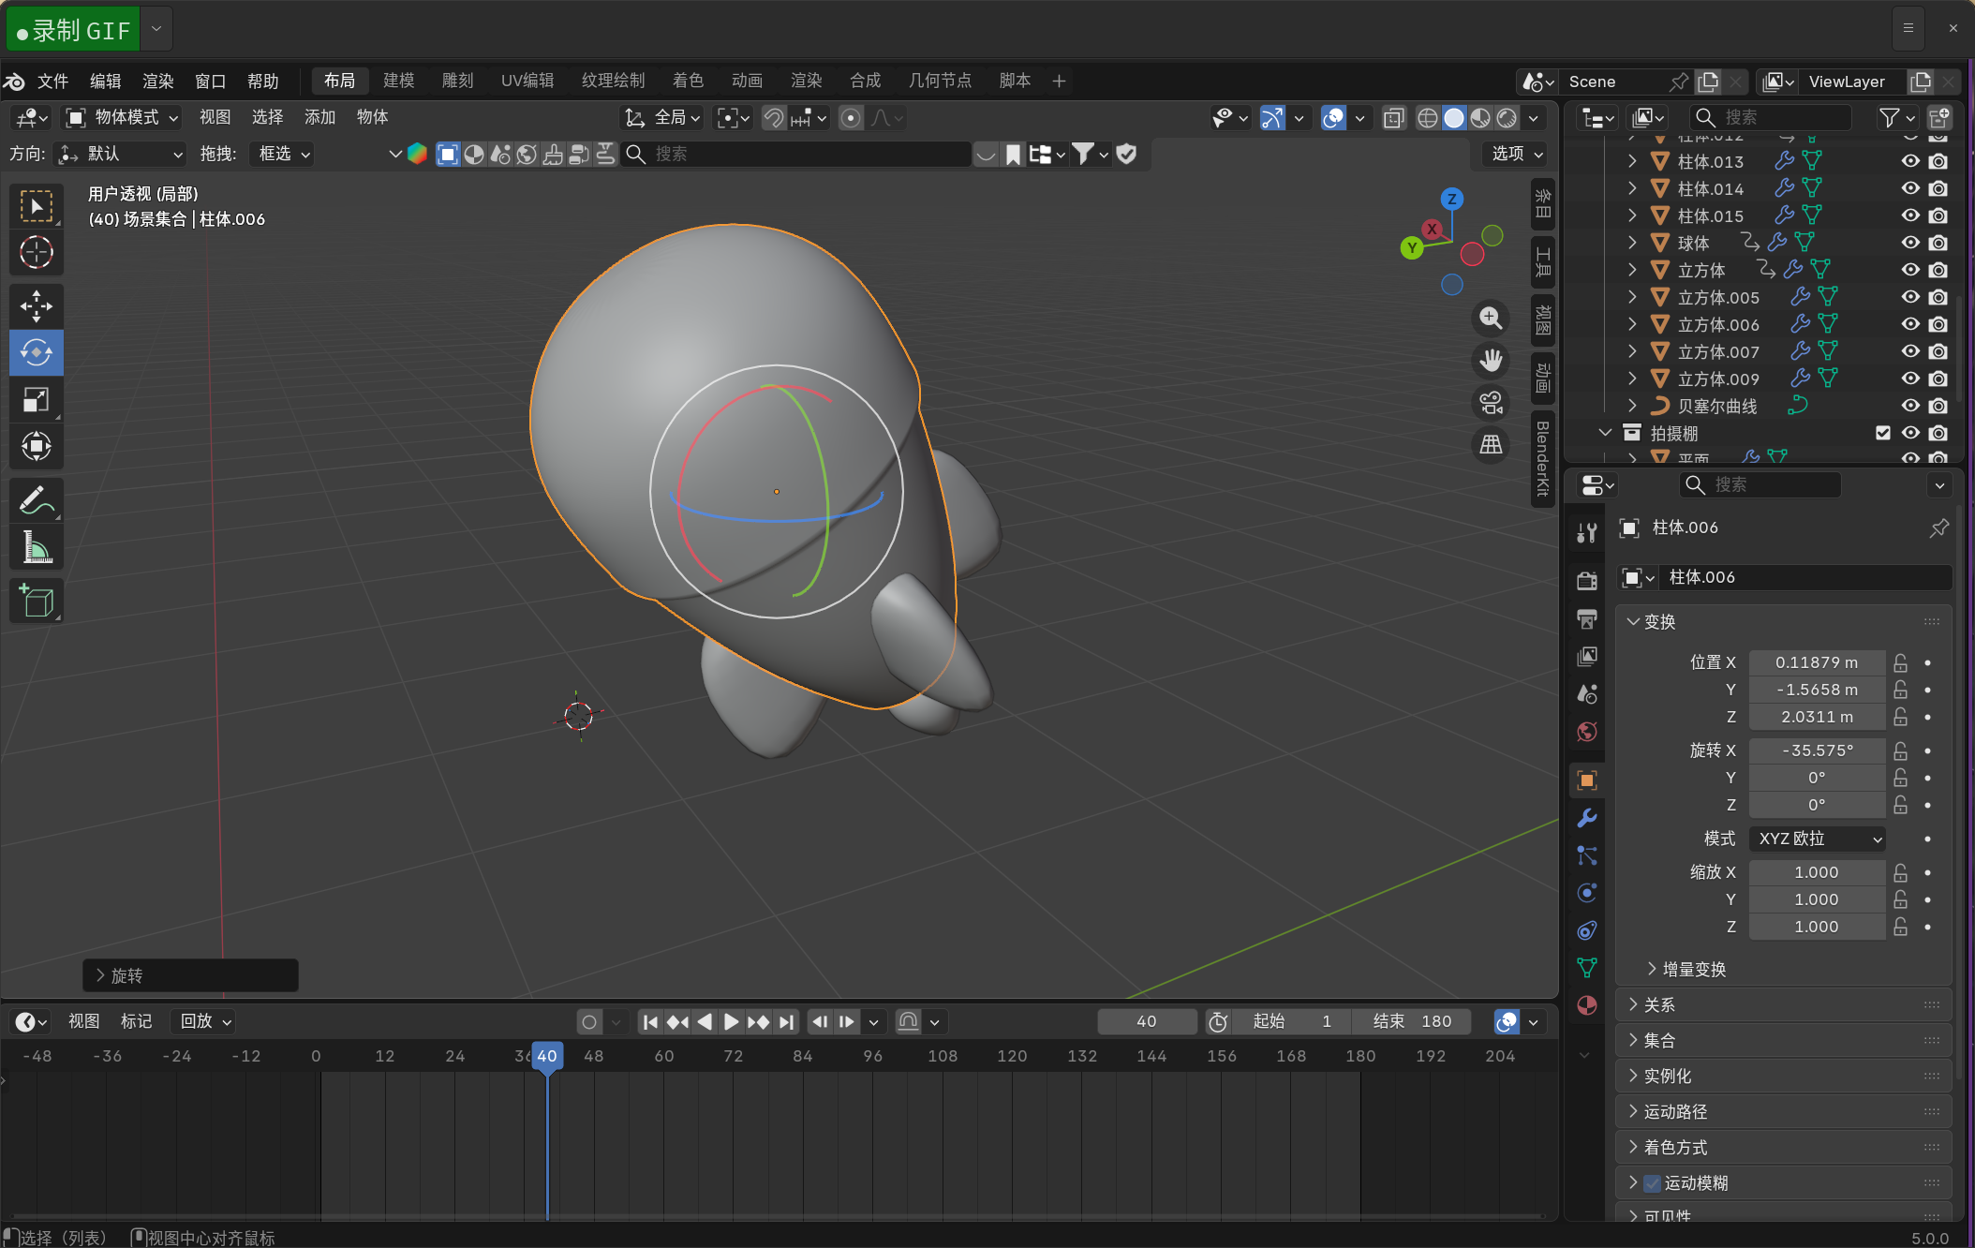Uncheck the 拍摄棚 collection checkbox
The width and height of the screenshot is (1975, 1248).
click(1882, 433)
